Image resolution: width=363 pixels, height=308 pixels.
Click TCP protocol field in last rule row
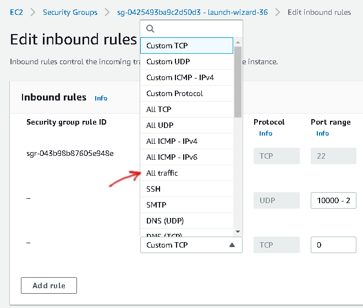277,245
